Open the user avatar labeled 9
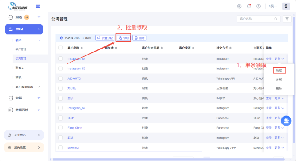 [x=286, y=6]
